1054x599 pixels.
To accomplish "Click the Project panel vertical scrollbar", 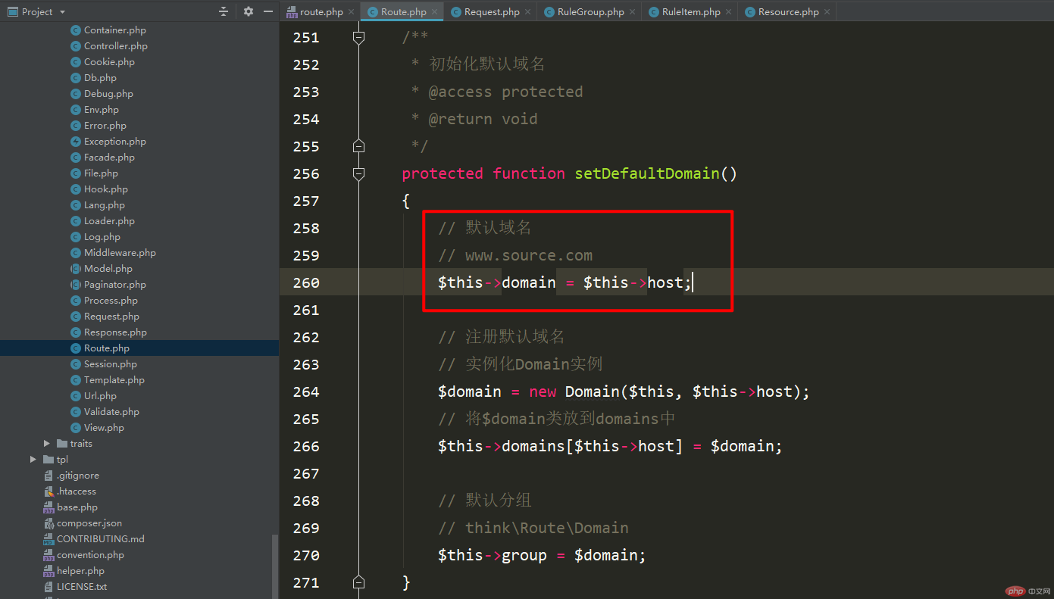I will (x=275, y=567).
